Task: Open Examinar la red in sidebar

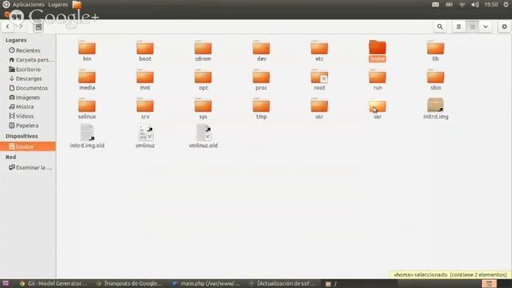Action: [x=28, y=167]
